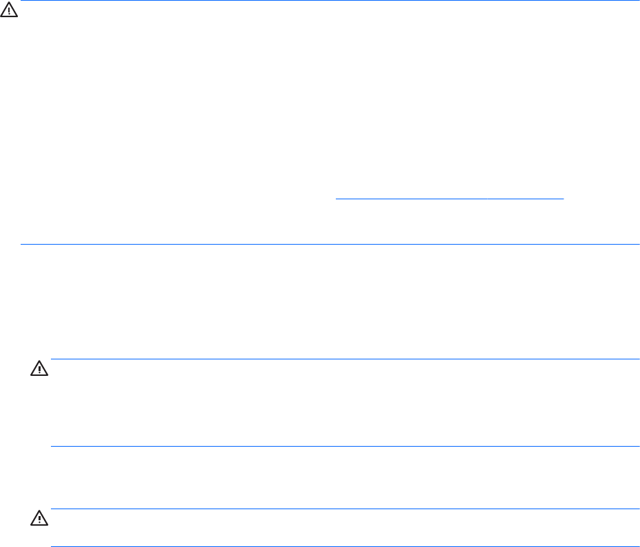Click the blue rule closing the middle warning box
The height and width of the screenshot is (547, 640).
345,447
